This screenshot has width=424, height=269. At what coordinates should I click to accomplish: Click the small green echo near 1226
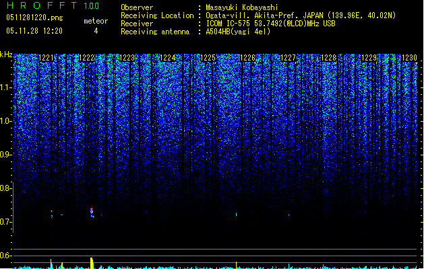(x=237, y=215)
